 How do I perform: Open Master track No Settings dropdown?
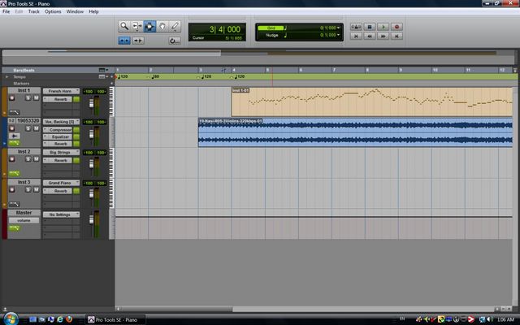click(x=61, y=214)
